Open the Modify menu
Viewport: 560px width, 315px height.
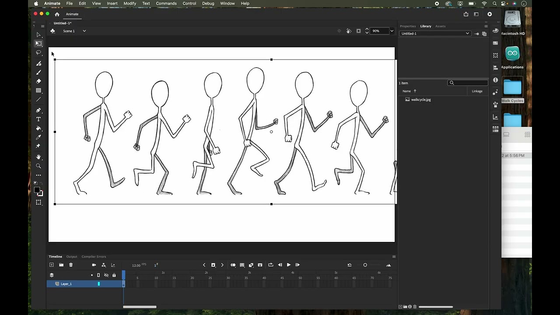click(x=130, y=3)
